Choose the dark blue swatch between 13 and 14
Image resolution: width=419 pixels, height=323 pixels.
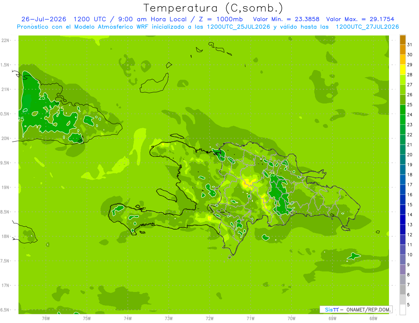[403, 220]
